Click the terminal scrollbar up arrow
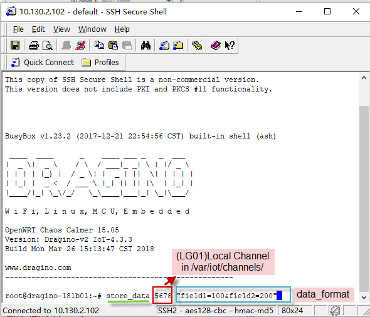The width and height of the screenshot is (370, 317). coord(364,78)
